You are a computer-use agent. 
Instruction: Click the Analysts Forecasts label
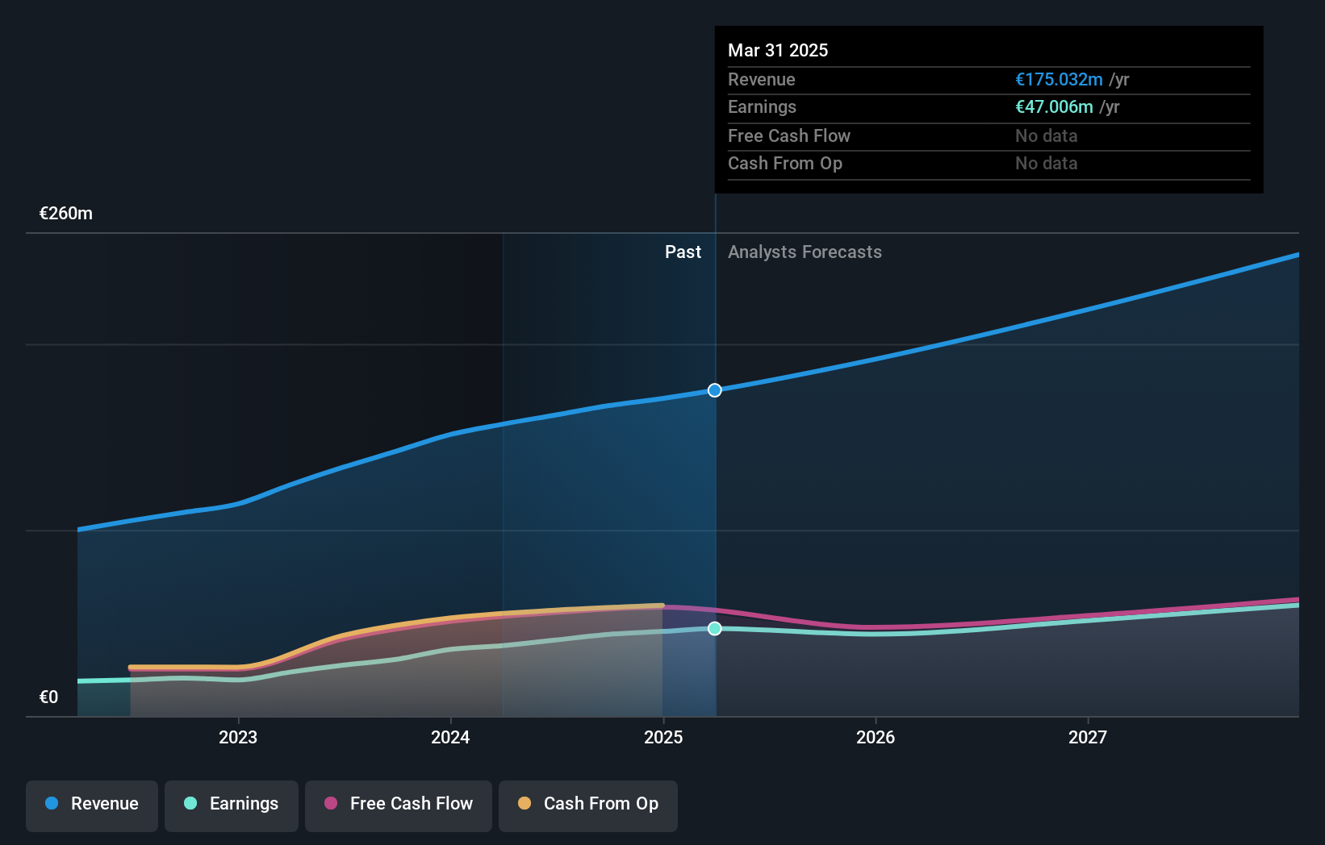point(805,252)
